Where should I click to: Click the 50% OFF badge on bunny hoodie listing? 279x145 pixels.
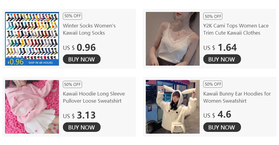pos(213,84)
